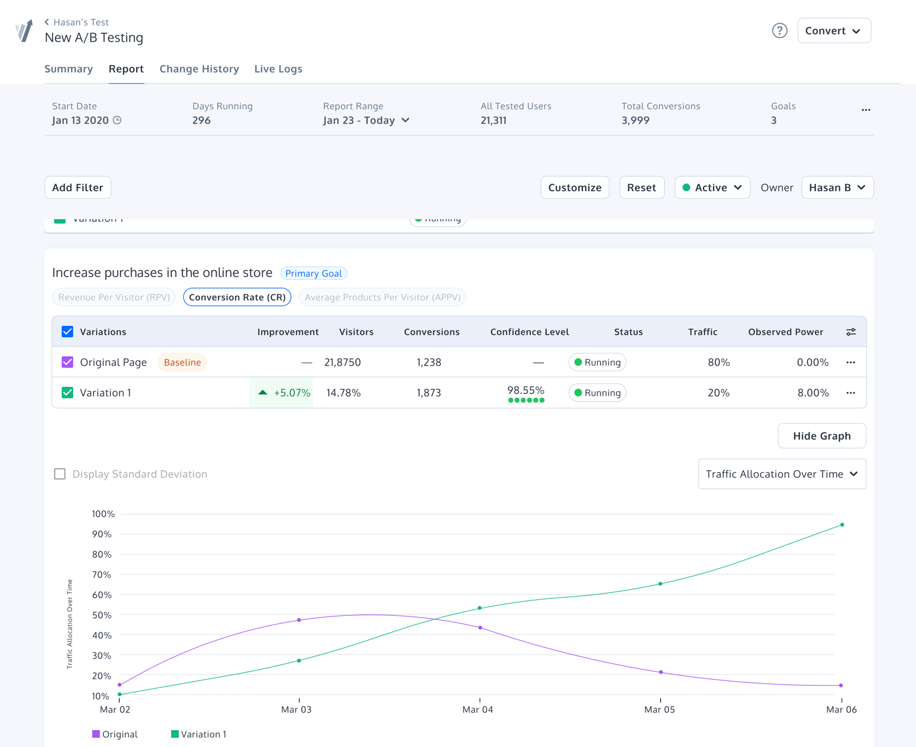Open the help question mark icon
Screen dimensions: 916x747
pyautogui.click(x=779, y=31)
